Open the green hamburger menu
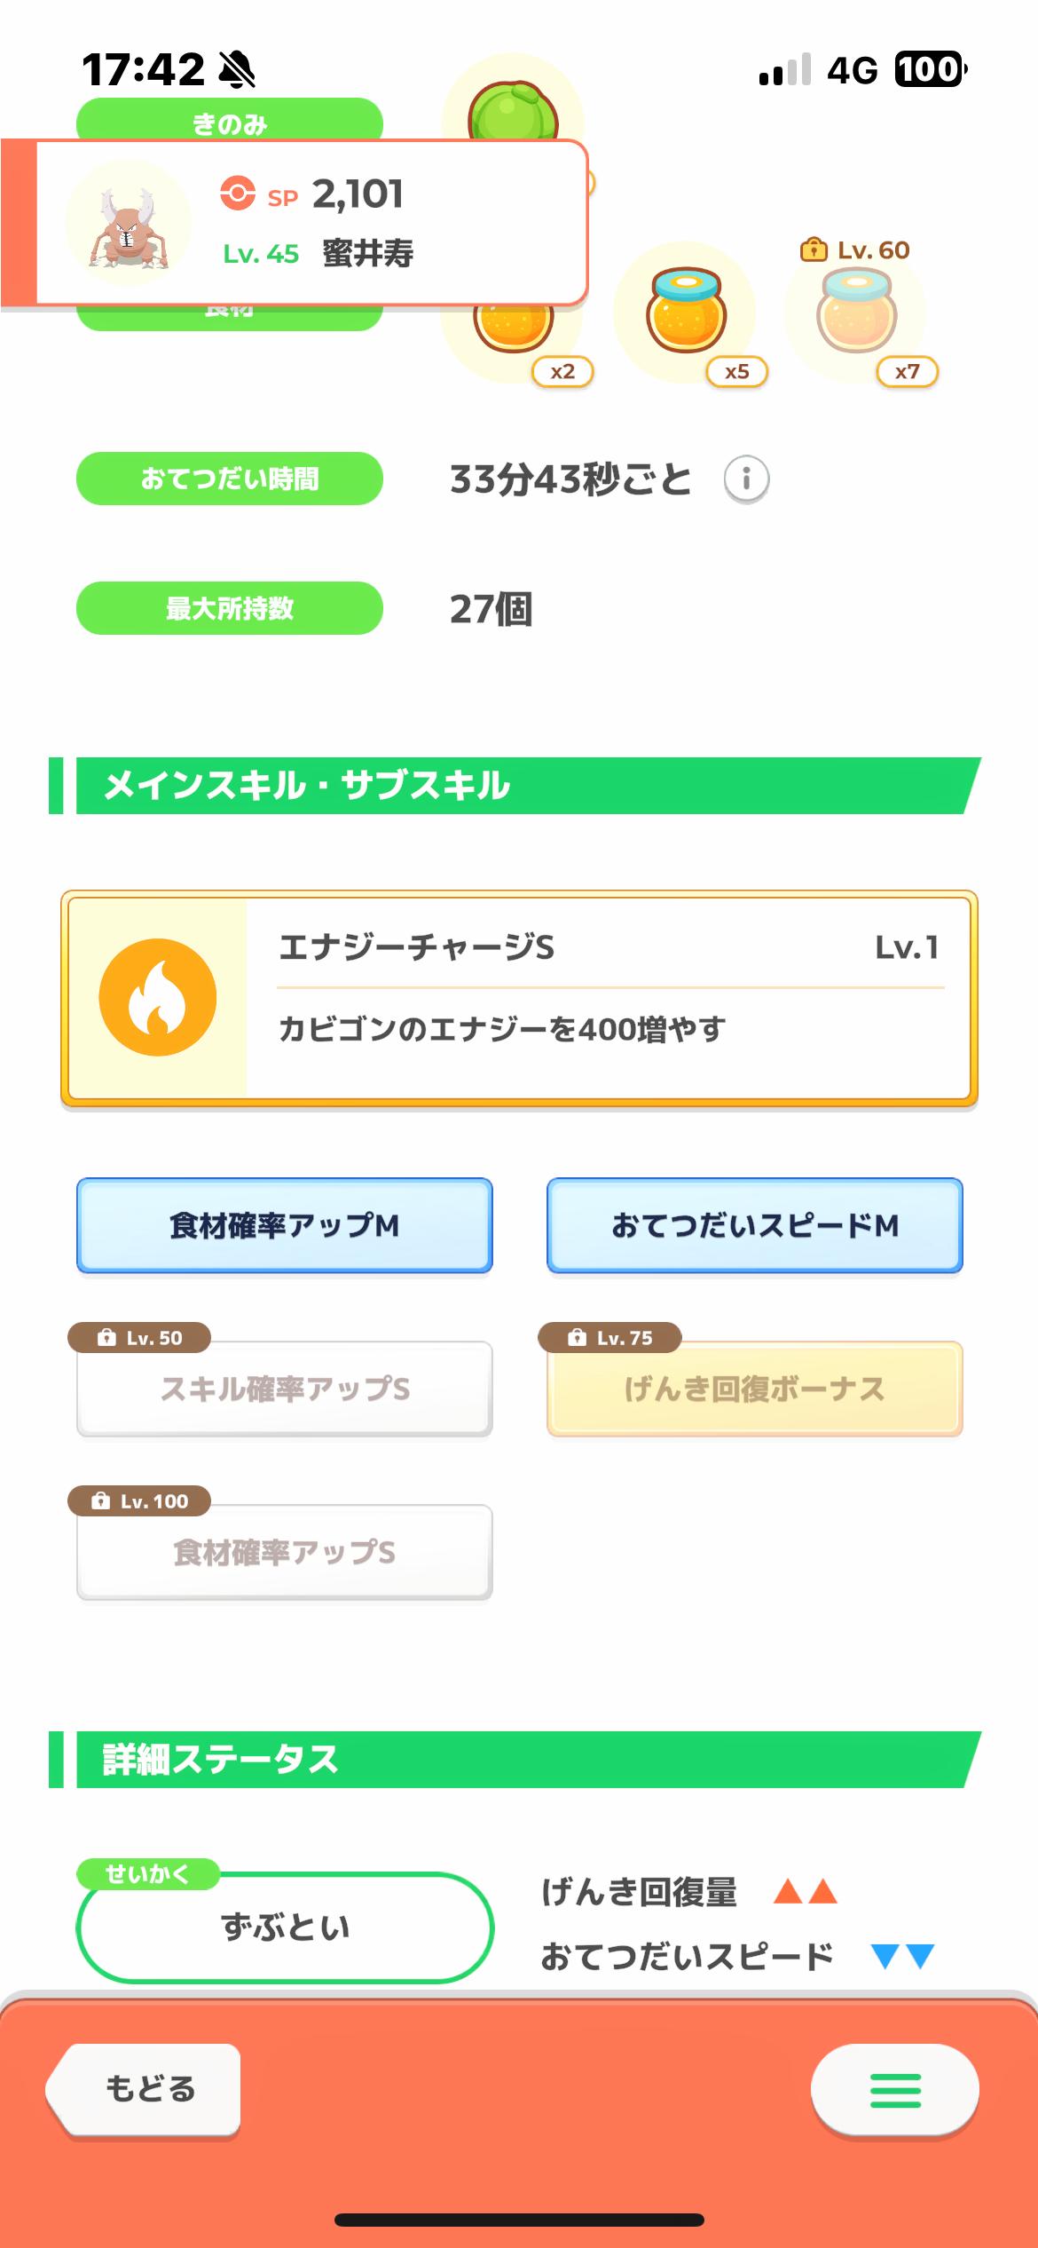Screen dimensions: 1038x2248 (894, 2090)
